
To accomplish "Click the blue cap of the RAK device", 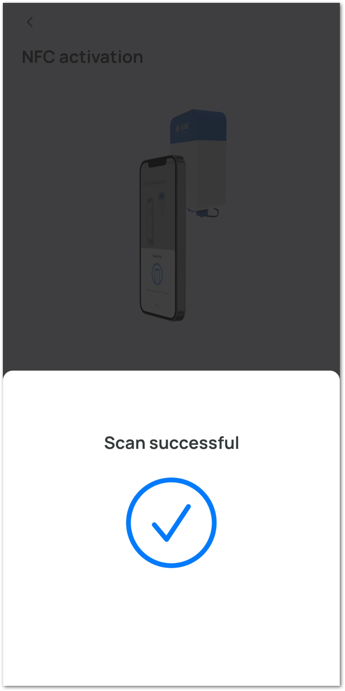I will pos(198,126).
